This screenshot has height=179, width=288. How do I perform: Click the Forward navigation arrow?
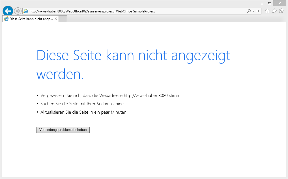click(x=17, y=11)
